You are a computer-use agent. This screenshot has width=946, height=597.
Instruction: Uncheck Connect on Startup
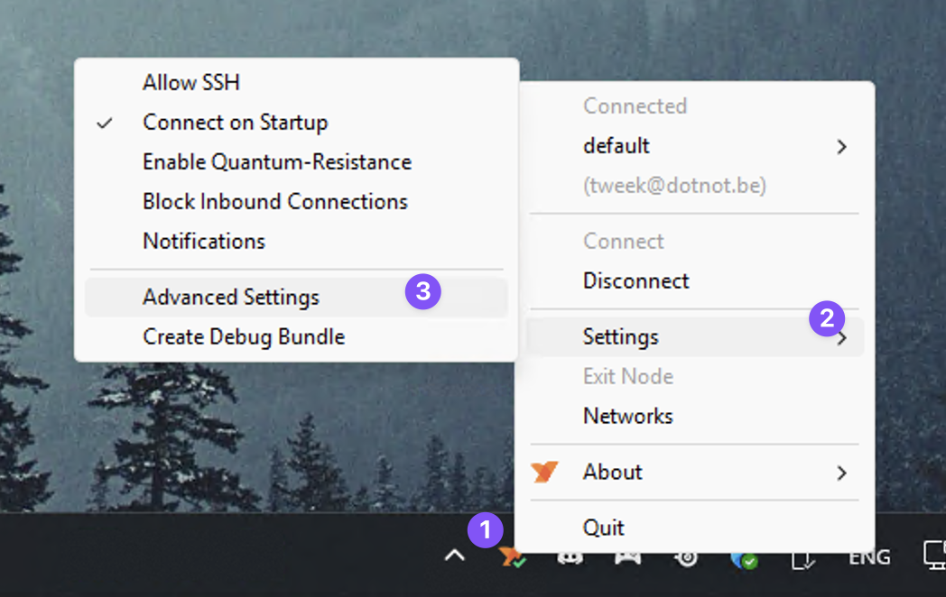tap(296, 123)
